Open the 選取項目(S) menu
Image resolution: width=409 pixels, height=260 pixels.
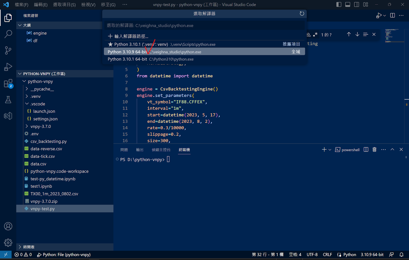coord(64,5)
